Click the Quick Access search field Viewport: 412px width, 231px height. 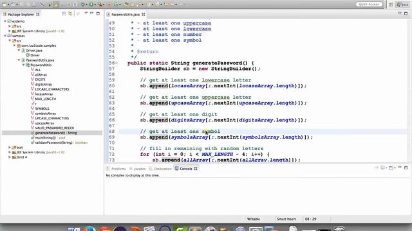[369, 4]
